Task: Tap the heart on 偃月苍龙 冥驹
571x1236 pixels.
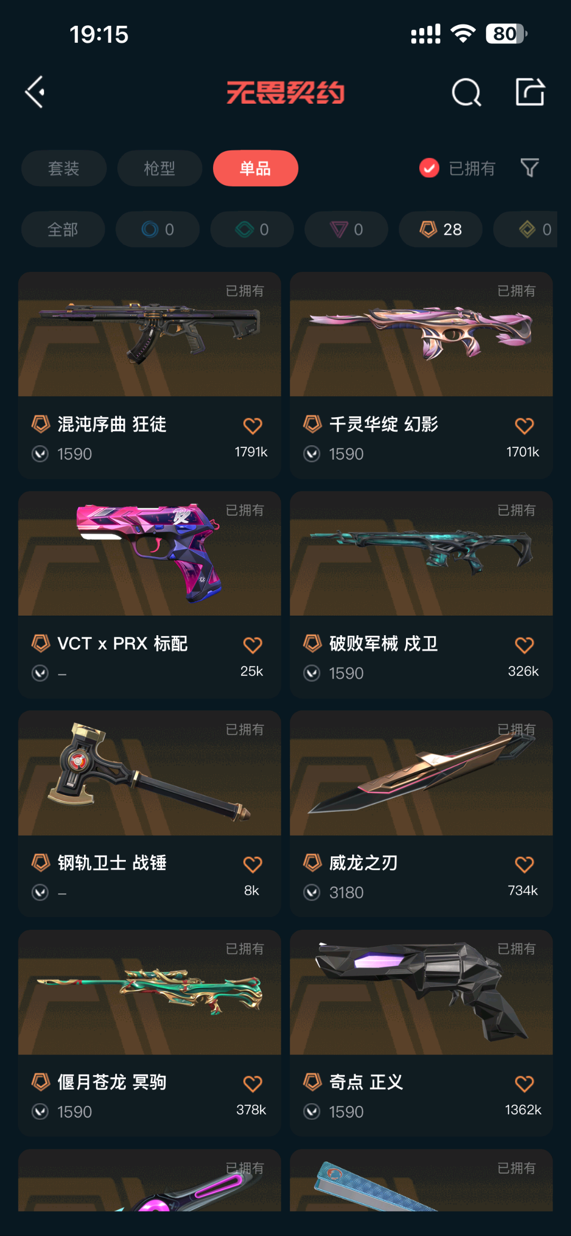Action: pyautogui.click(x=253, y=1084)
